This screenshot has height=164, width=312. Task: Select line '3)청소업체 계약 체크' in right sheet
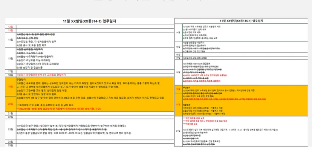coord(192,32)
